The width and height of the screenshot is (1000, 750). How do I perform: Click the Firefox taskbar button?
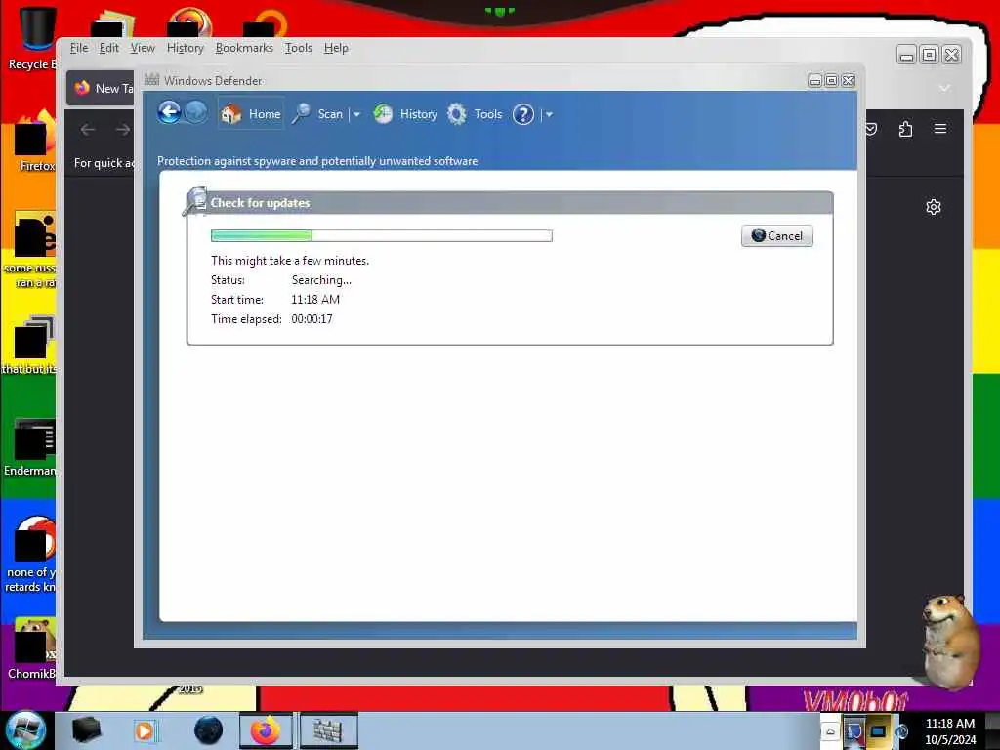266,730
